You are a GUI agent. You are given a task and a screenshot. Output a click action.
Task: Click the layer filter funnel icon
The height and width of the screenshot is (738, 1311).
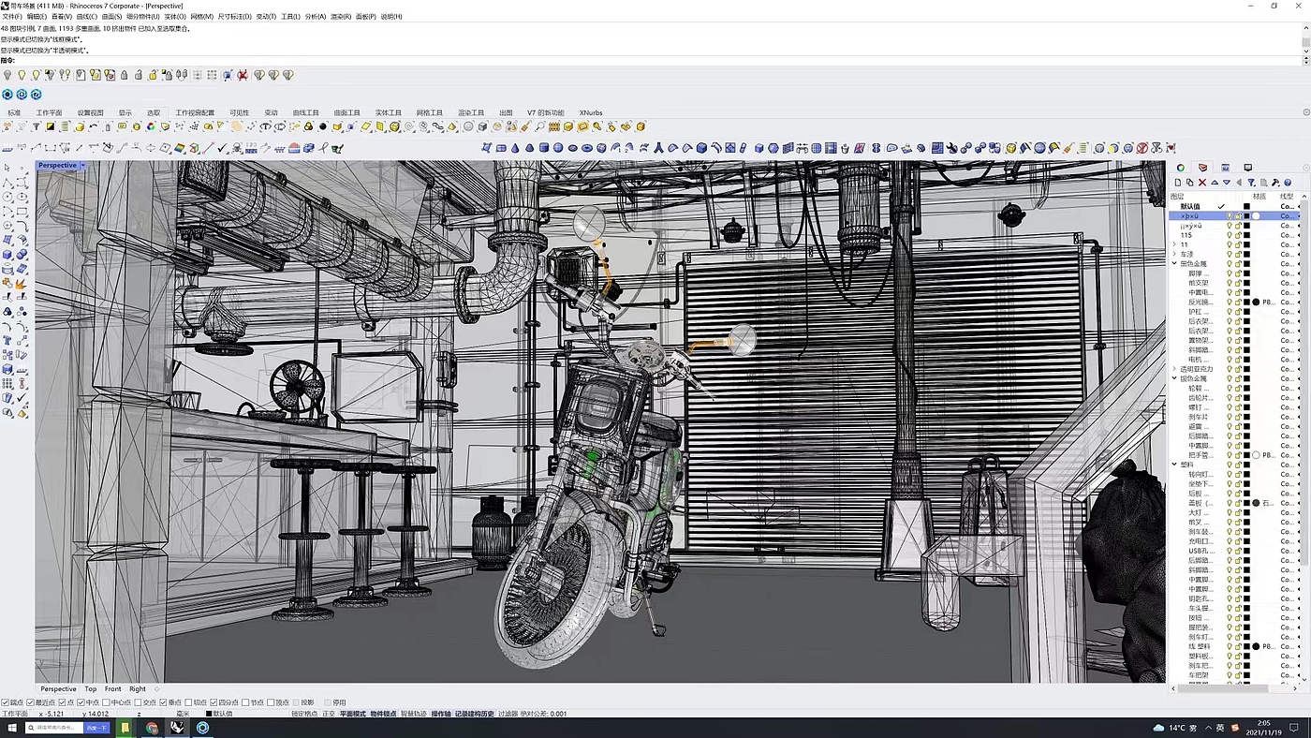point(1250,183)
